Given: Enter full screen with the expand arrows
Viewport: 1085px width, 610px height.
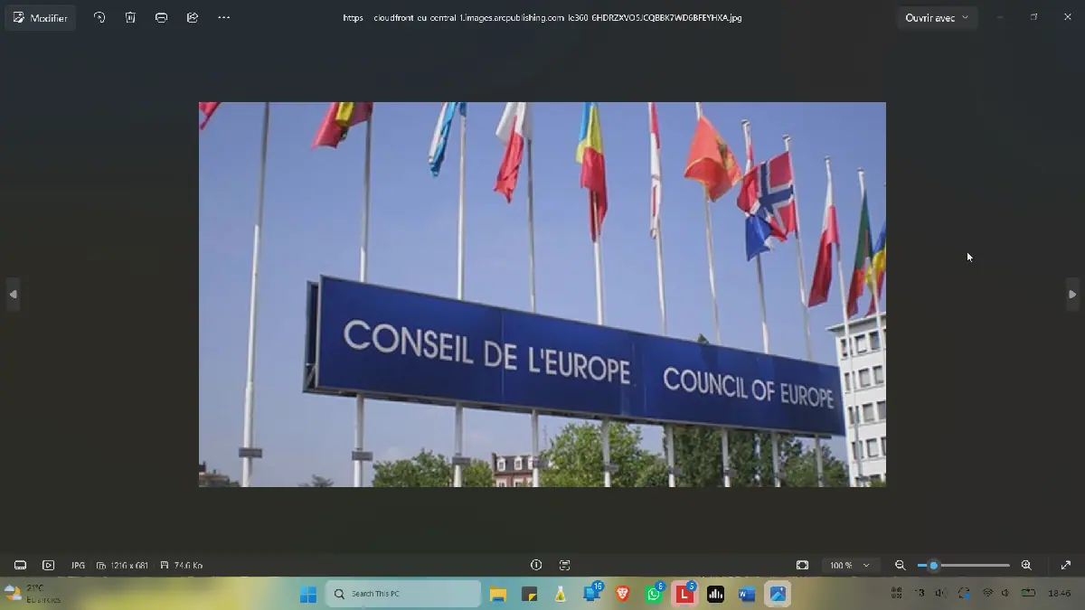Looking at the screenshot, I should 1065,566.
